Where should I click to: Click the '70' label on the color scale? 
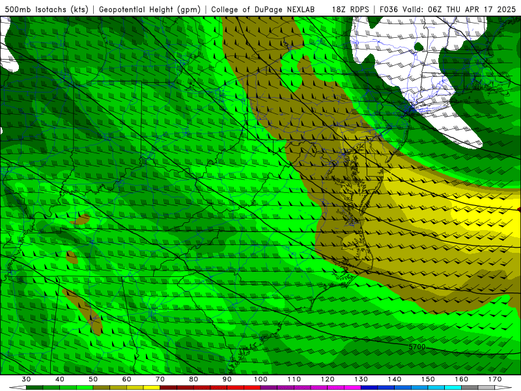pyautogui.click(x=160, y=379)
